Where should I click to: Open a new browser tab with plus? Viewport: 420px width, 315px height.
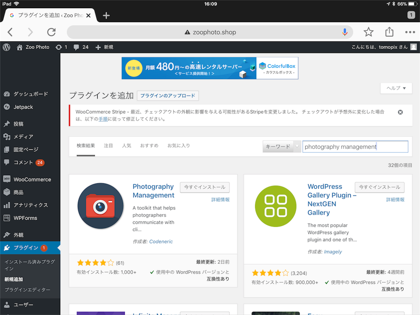pyautogui.click(x=106, y=16)
